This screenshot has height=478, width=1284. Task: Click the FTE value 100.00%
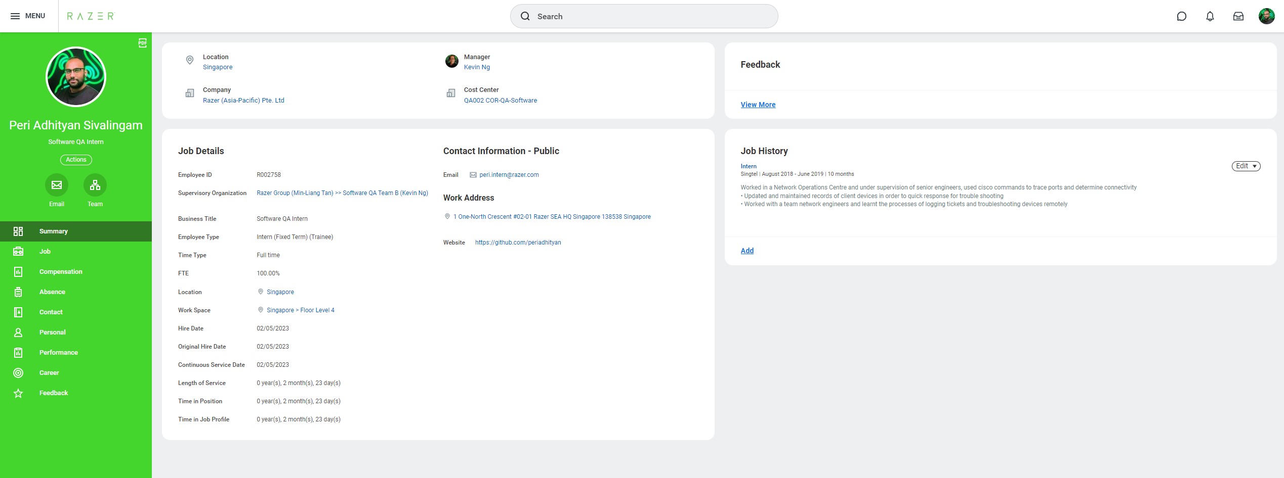click(x=268, y=273)
